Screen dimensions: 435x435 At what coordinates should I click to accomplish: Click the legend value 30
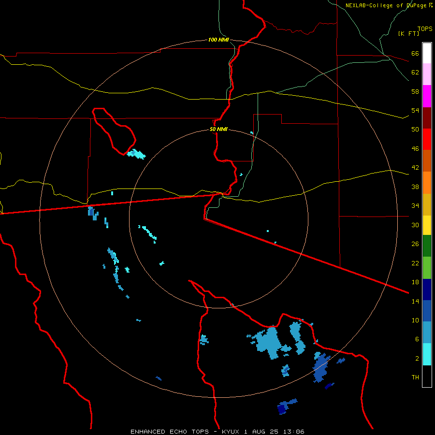pyautogui.click(x=415, y=225)
